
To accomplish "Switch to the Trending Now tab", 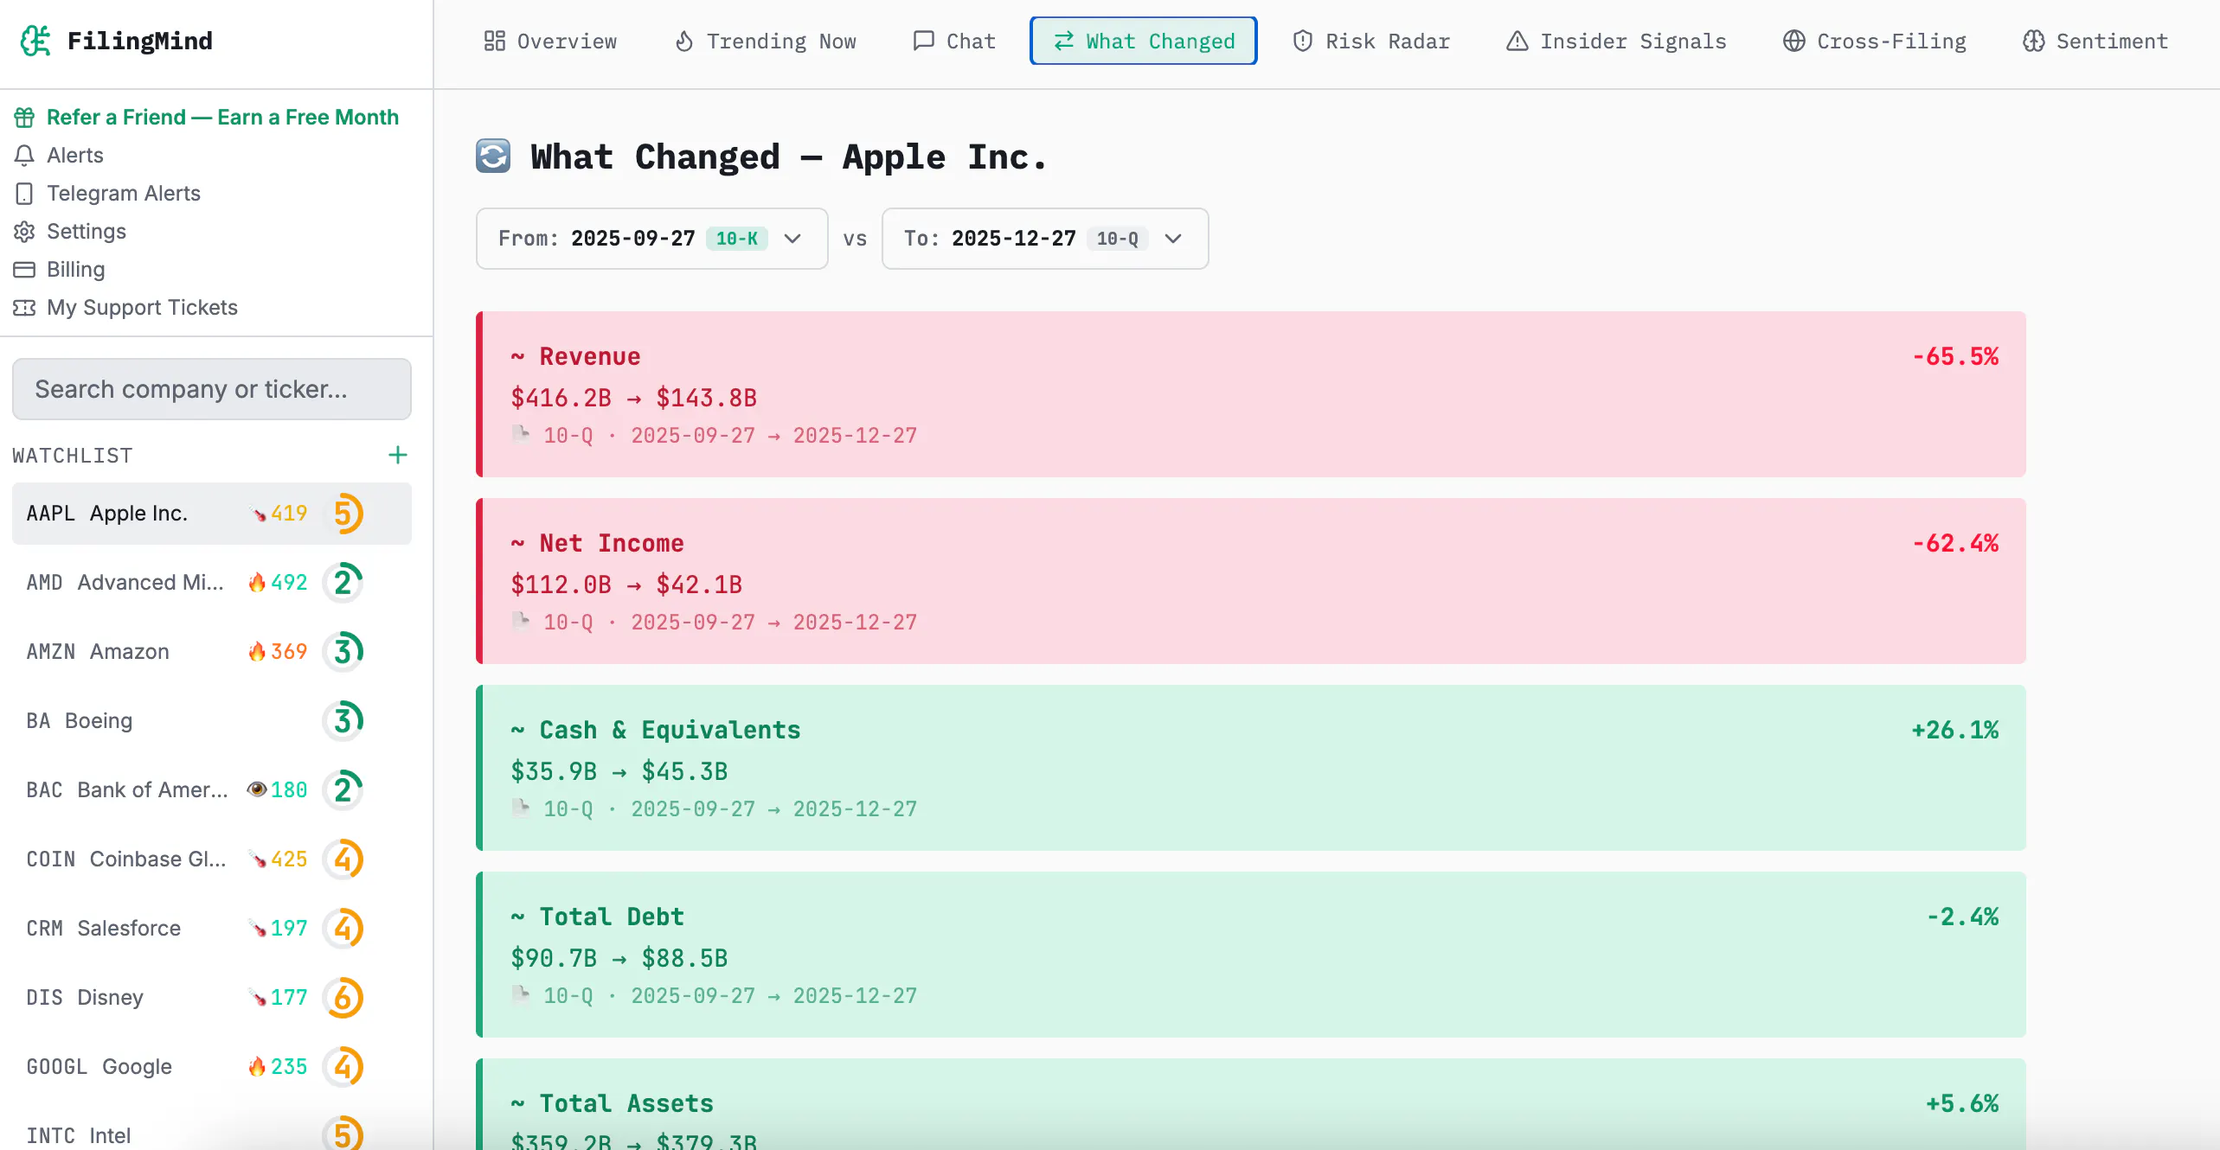I will pyautogui.click(x=766, y=41).
